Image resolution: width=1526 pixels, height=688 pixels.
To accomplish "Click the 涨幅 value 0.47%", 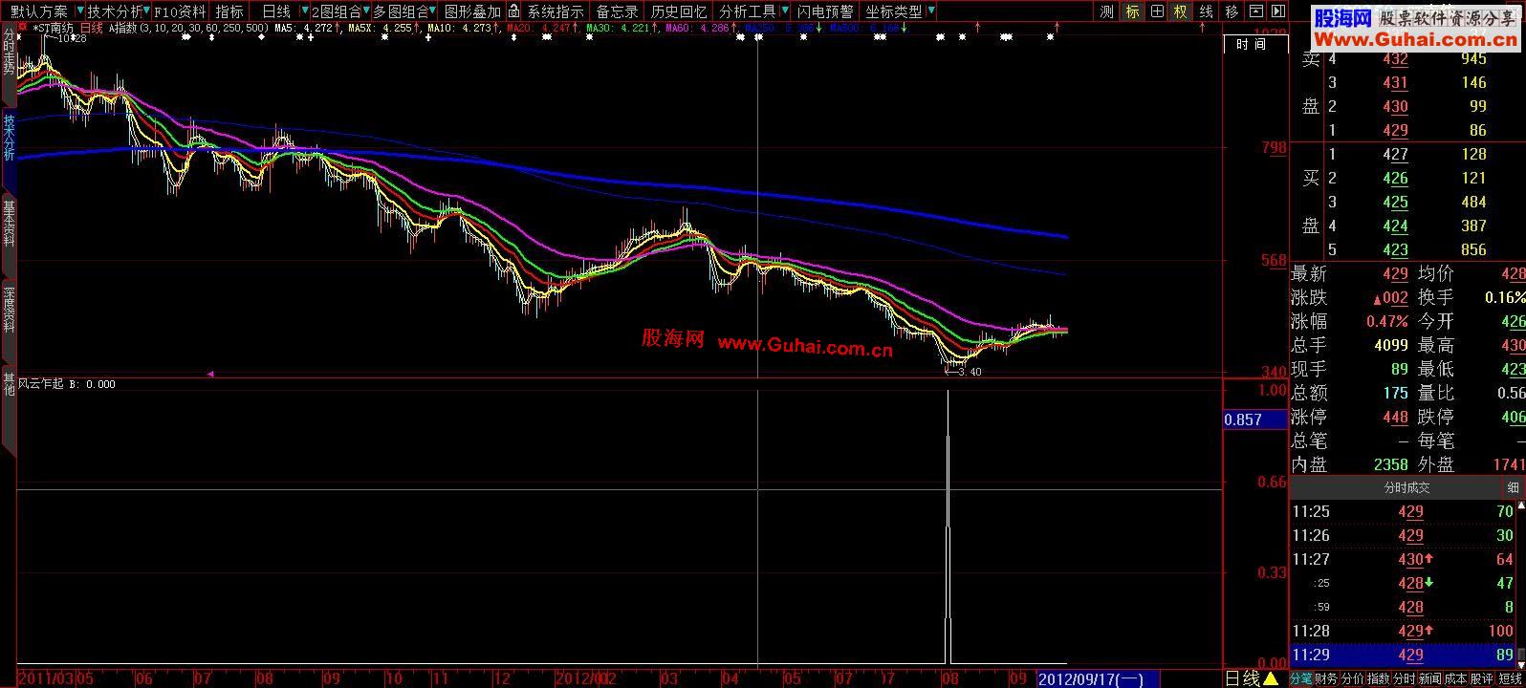I will tap(1386, 321).
